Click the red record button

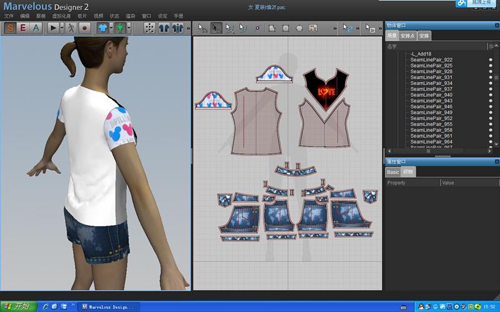tap(84, 28)
